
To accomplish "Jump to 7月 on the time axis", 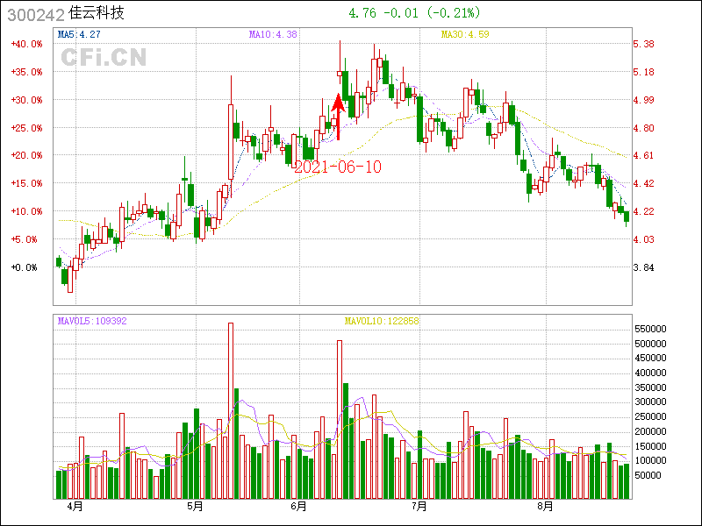I will pos(419,507).
